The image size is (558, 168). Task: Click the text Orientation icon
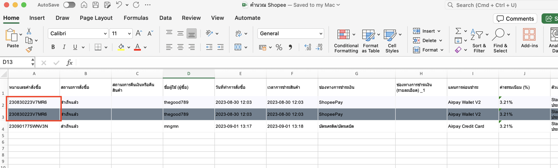click(210, 33)
